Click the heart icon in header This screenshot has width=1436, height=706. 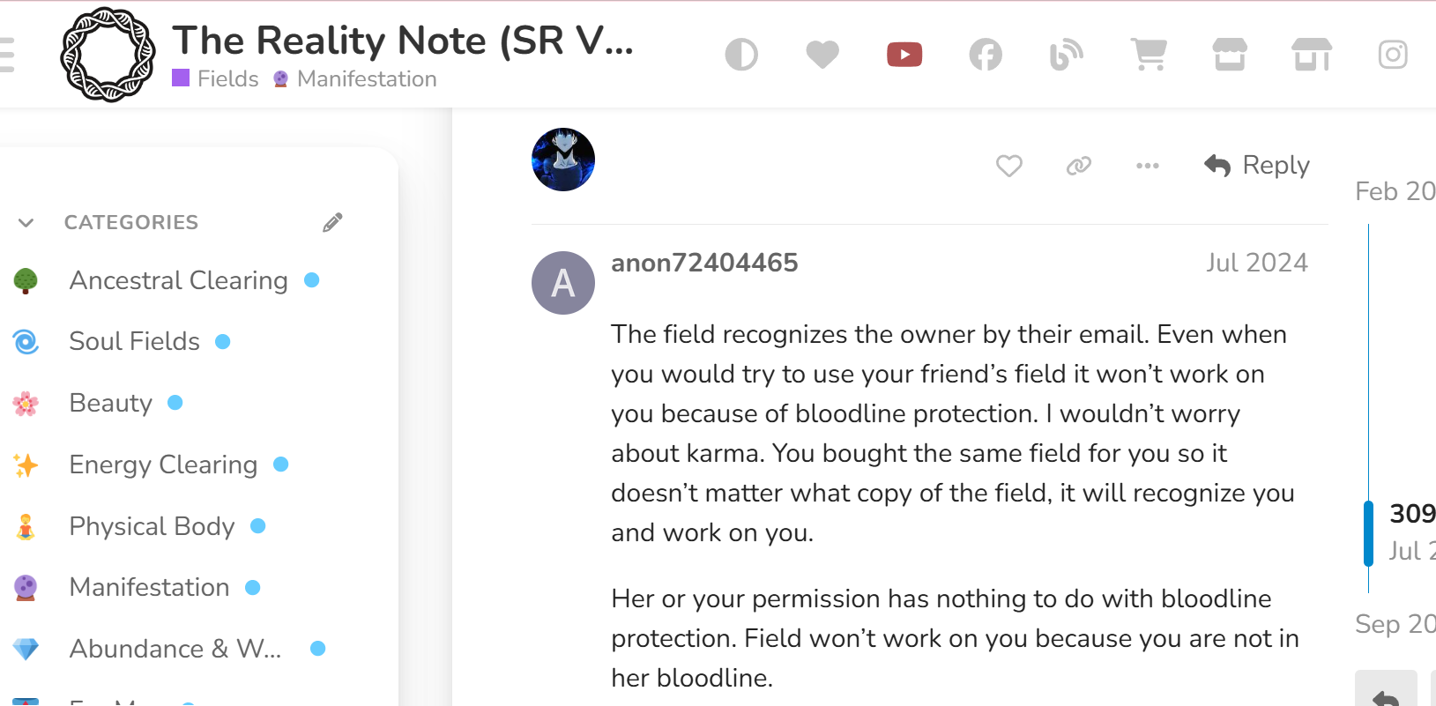click(x=822, y=55)
